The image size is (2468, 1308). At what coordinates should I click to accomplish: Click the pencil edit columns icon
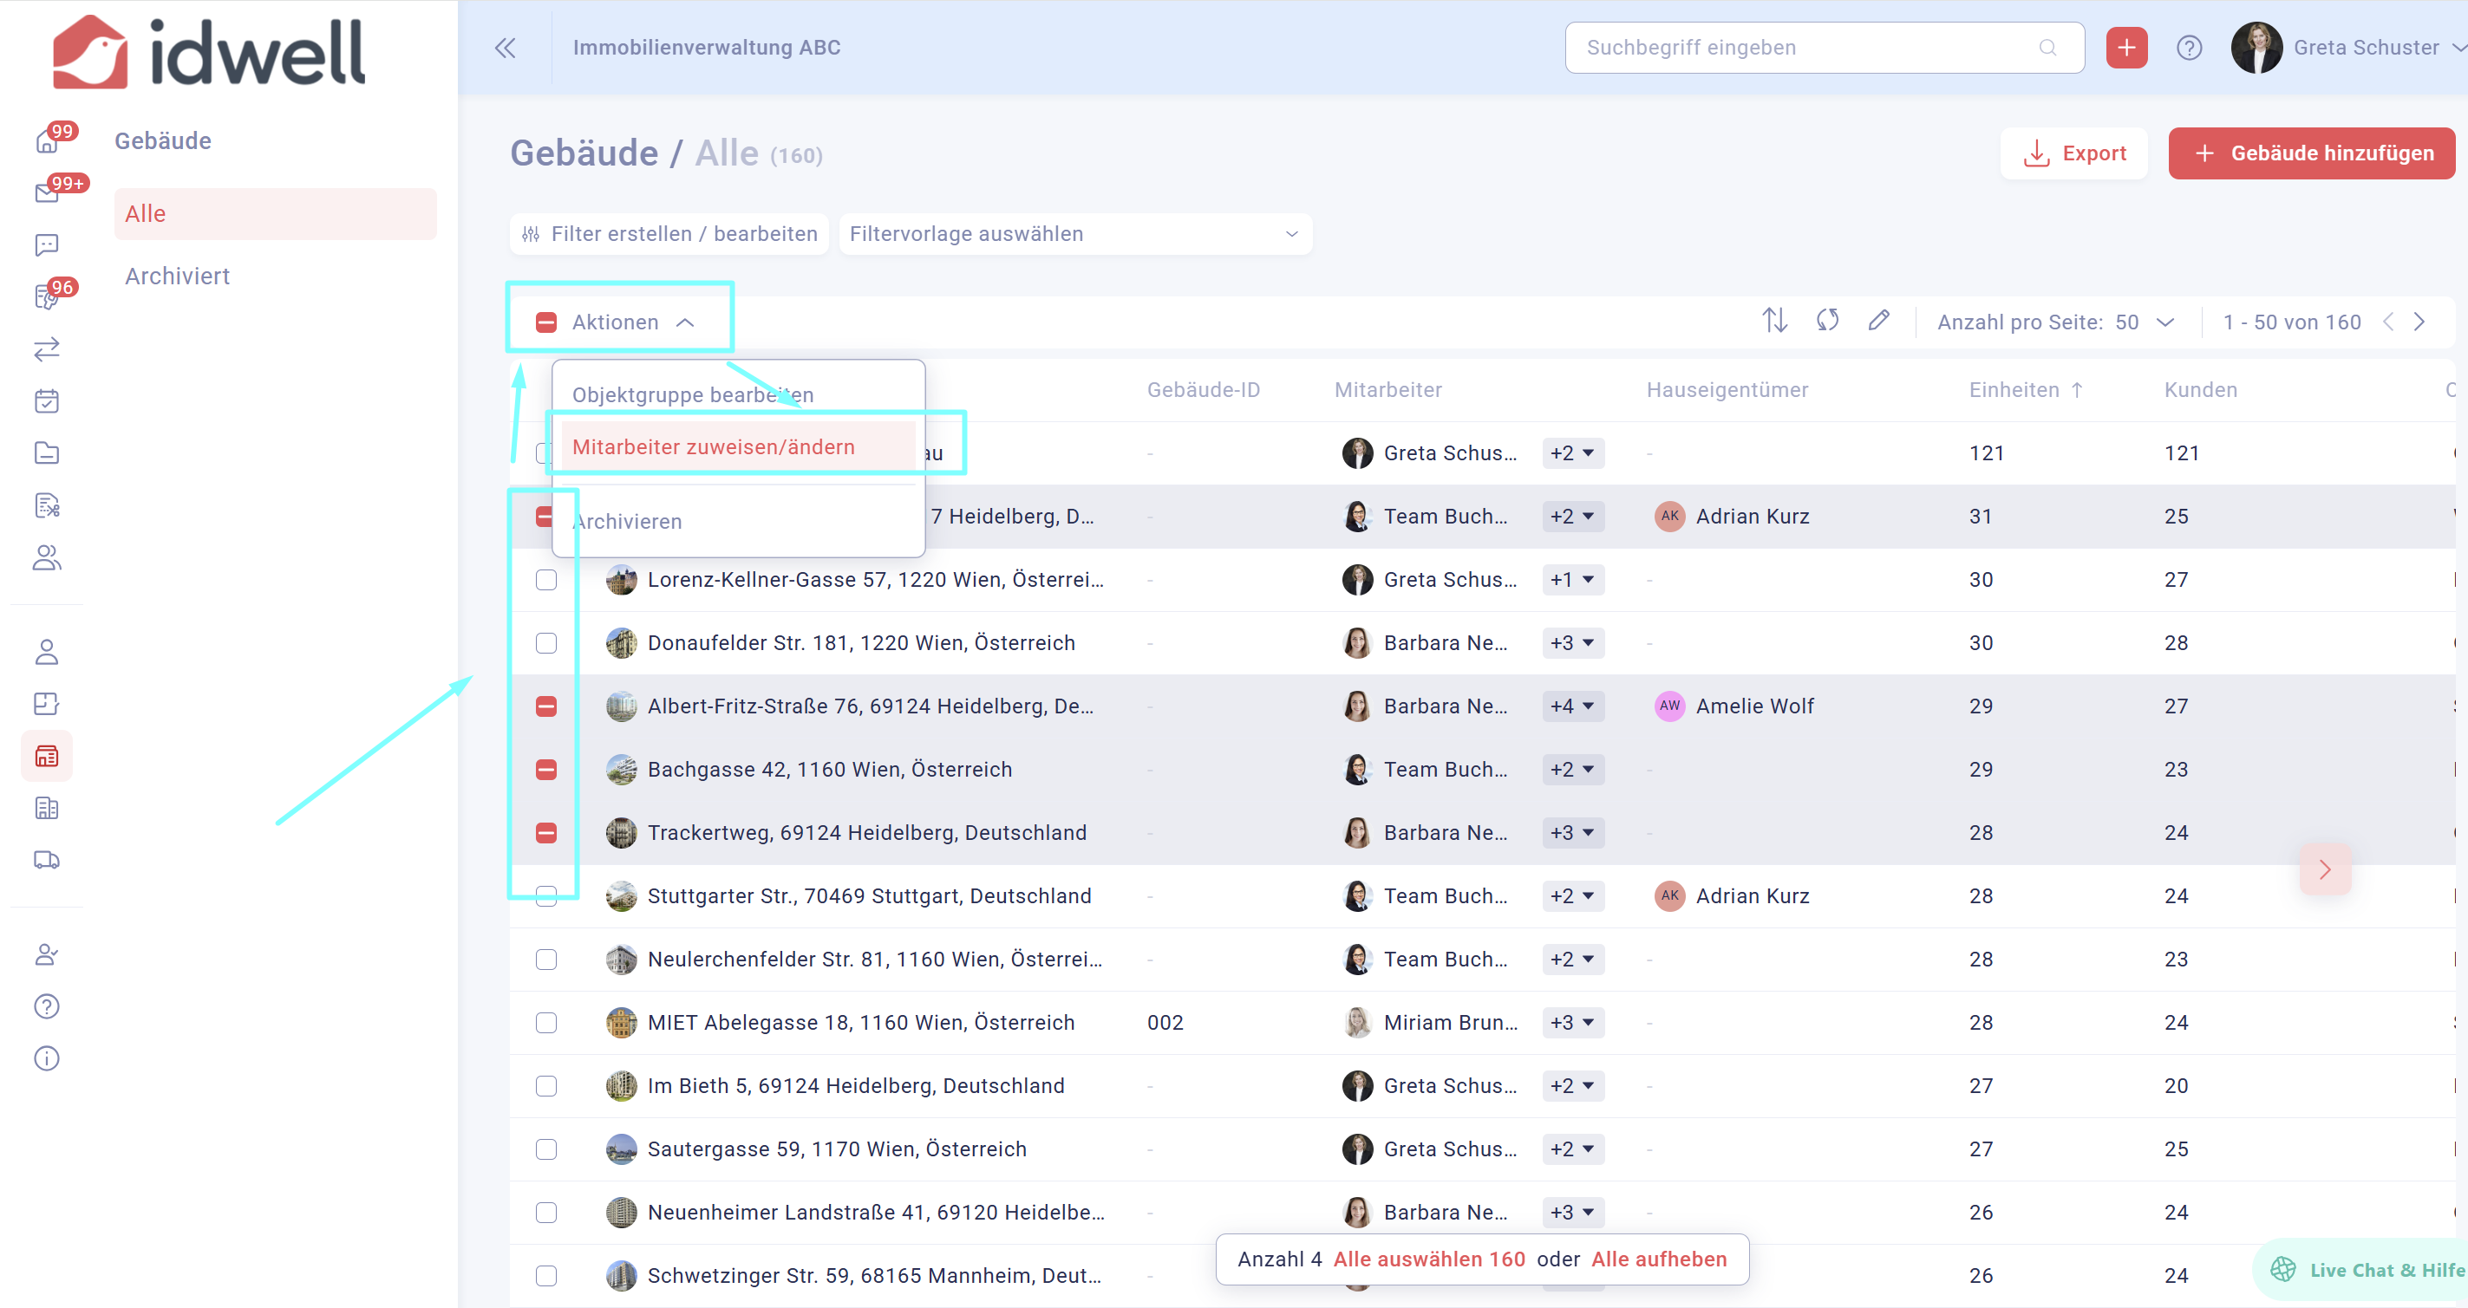[1879, 321]
